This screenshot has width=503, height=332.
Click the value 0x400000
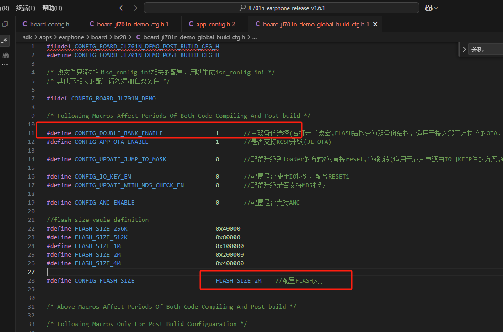point(230,263)
